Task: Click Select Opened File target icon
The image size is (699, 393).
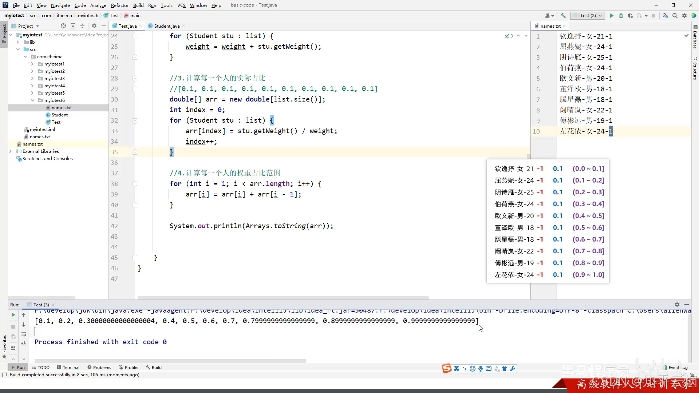Action: coord(63,26)
